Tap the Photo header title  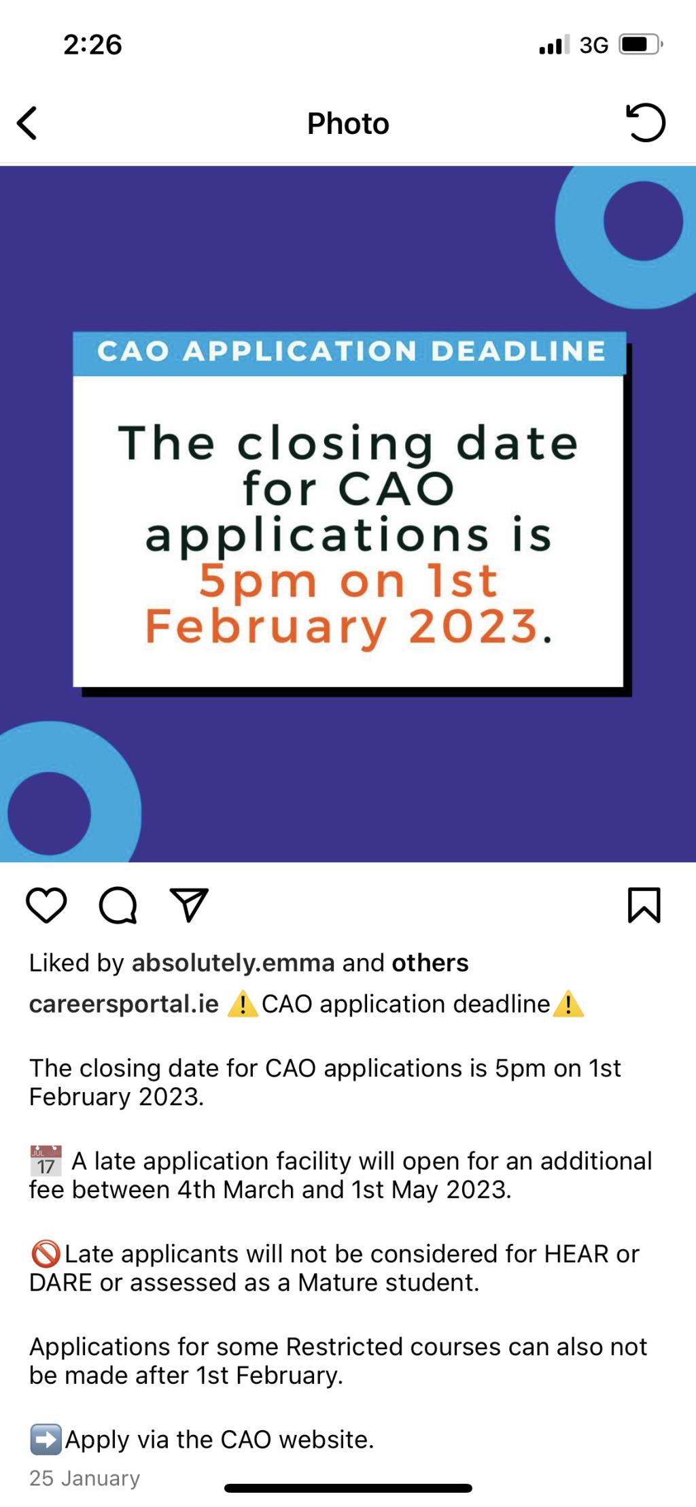[348, 124]
